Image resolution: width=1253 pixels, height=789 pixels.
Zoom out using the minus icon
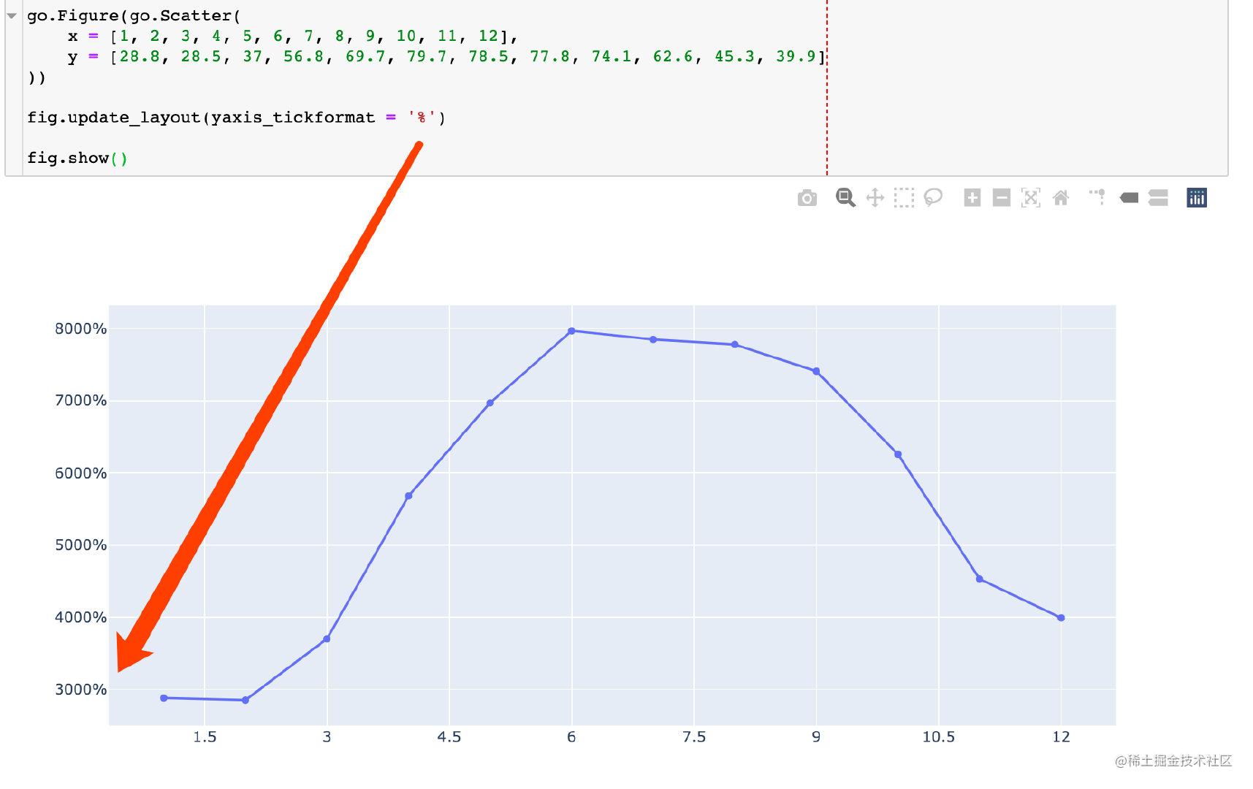[x=1001, y=197]
